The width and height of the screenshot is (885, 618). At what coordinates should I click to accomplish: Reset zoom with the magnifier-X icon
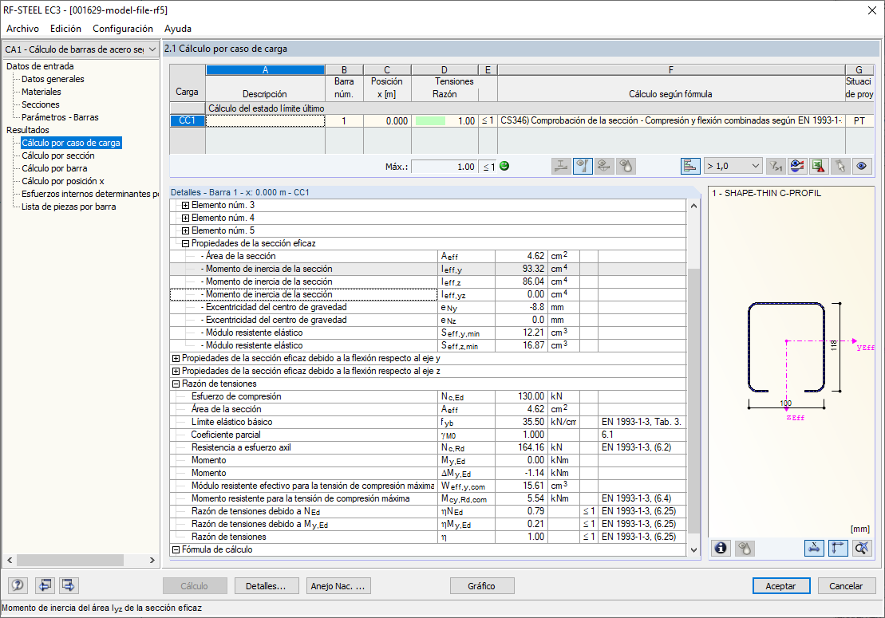862,548
